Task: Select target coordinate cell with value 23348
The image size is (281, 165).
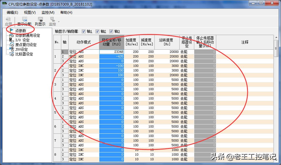Action: tap(111, 52)
